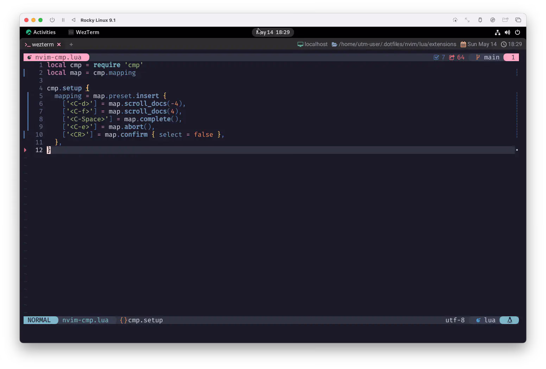Screen dimensions: 546x369
Task: Click '<C-Space>' on line 8
Action: pos(88,119)
